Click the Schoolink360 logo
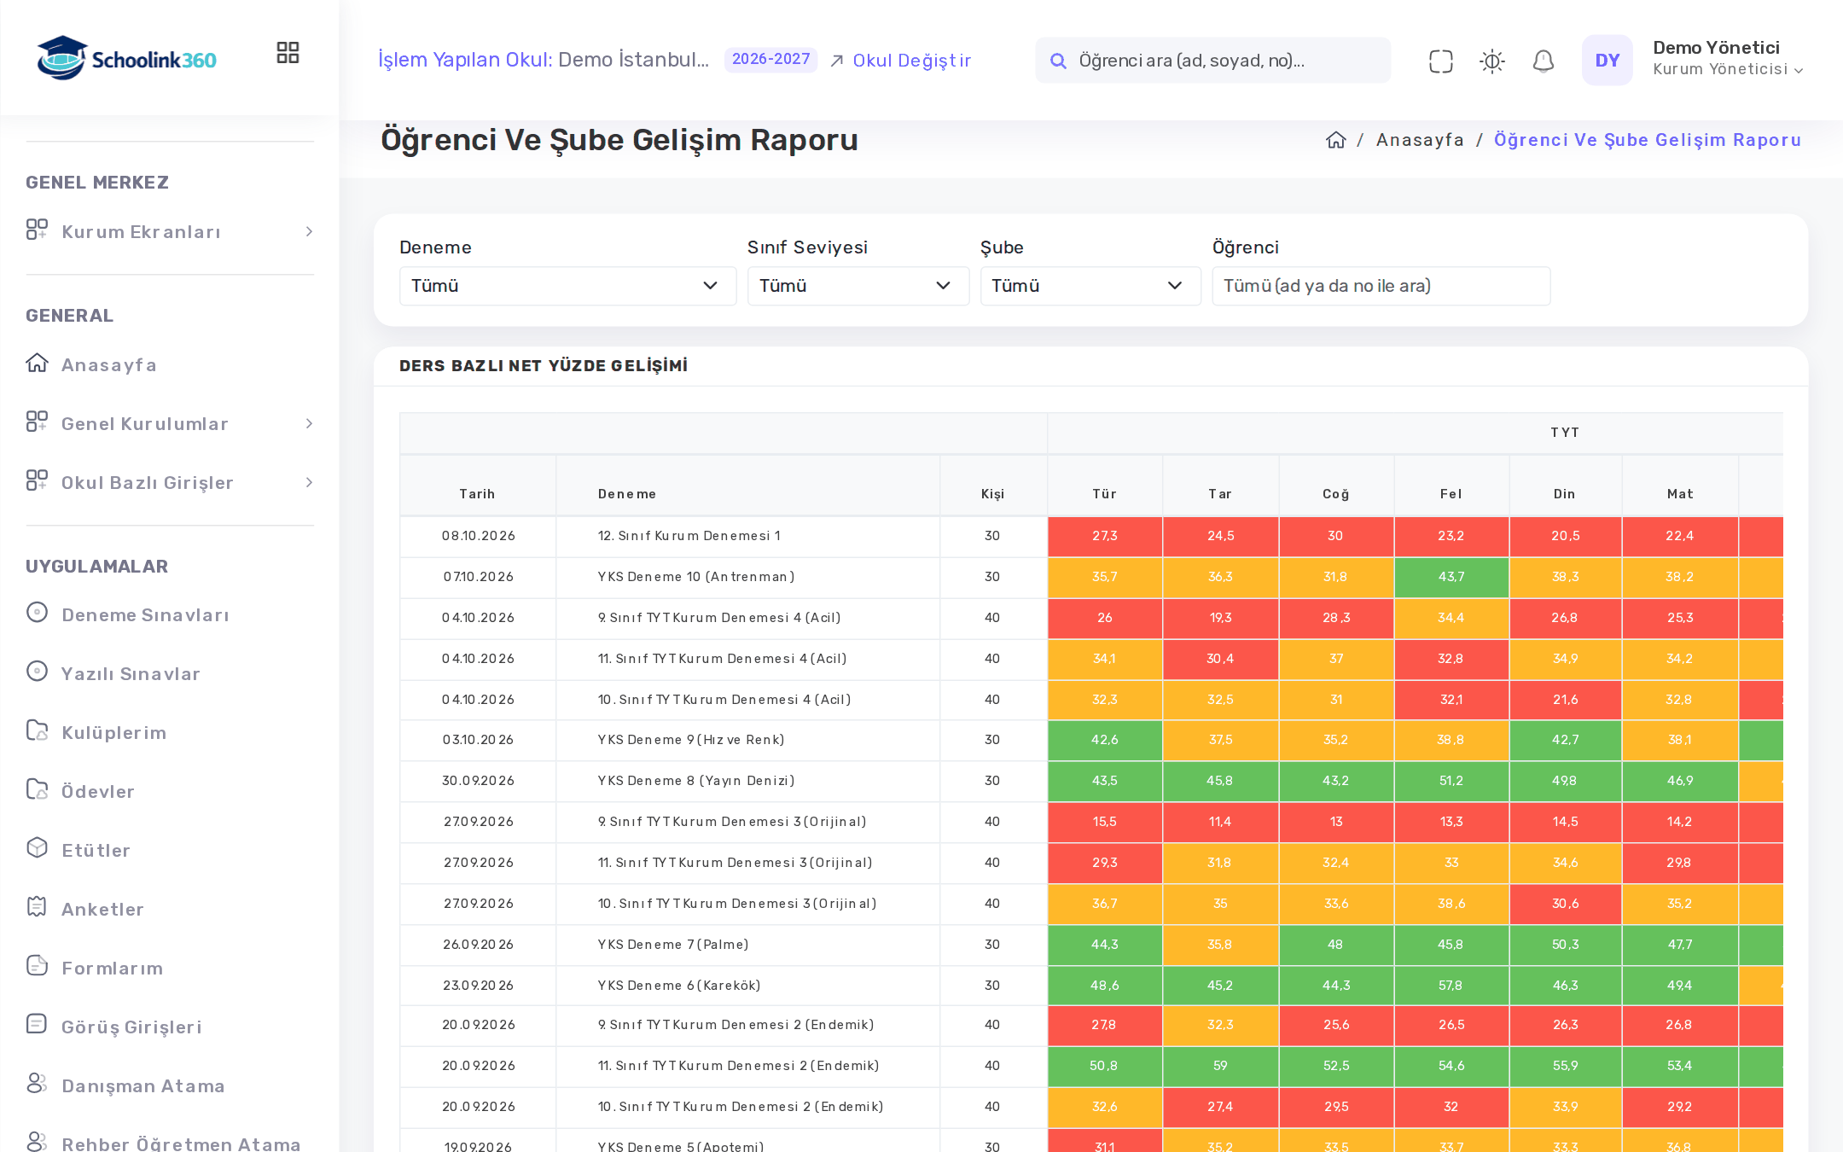Image resolution: width=1843 pixels, height=1152 pixels. [126, 58]
